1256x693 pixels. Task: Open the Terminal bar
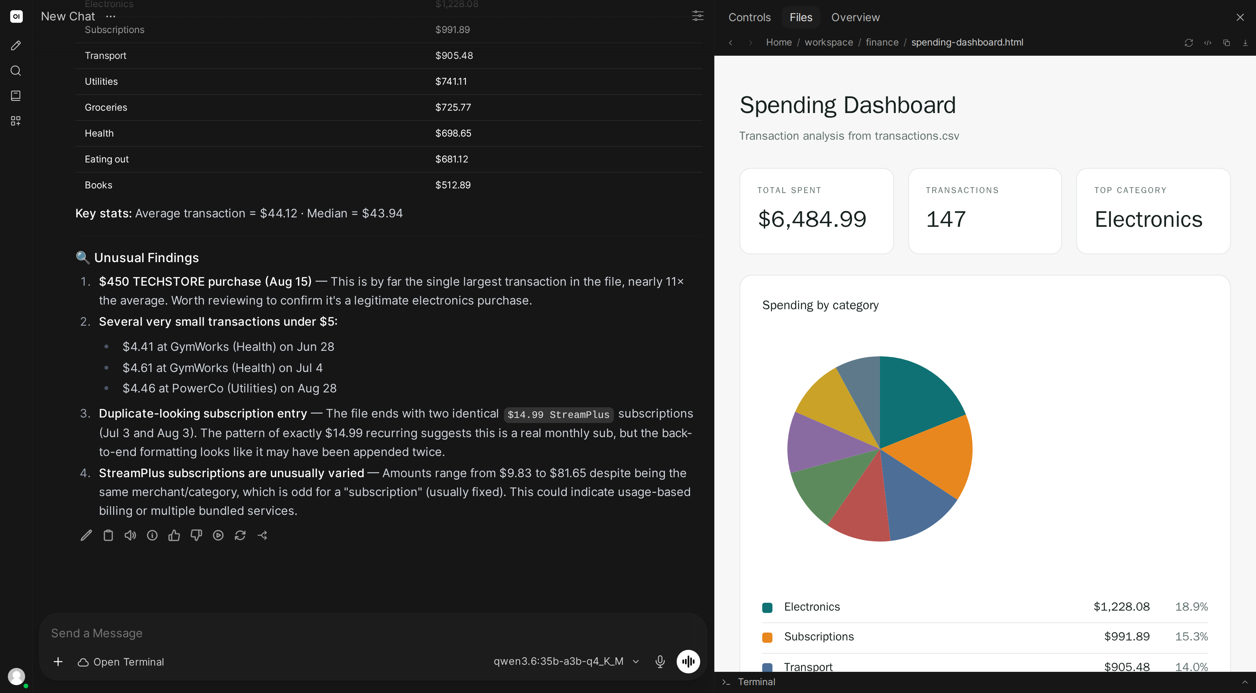[985, 682]
